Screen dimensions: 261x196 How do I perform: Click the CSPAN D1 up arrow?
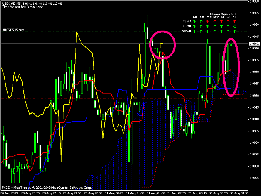[x=235, y=31]
